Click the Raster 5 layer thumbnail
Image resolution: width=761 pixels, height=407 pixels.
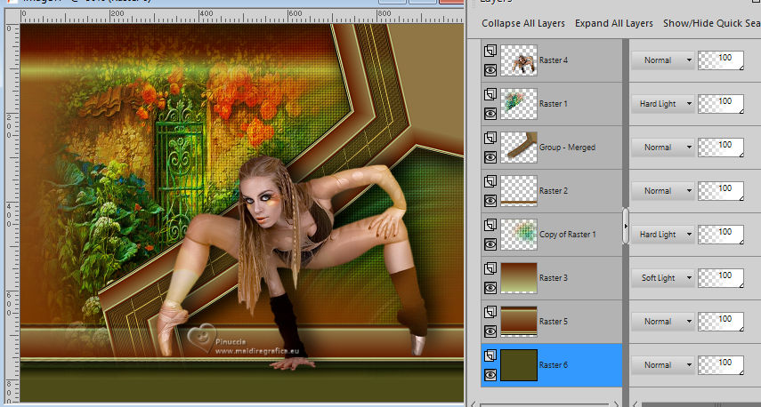click(519, 321)
